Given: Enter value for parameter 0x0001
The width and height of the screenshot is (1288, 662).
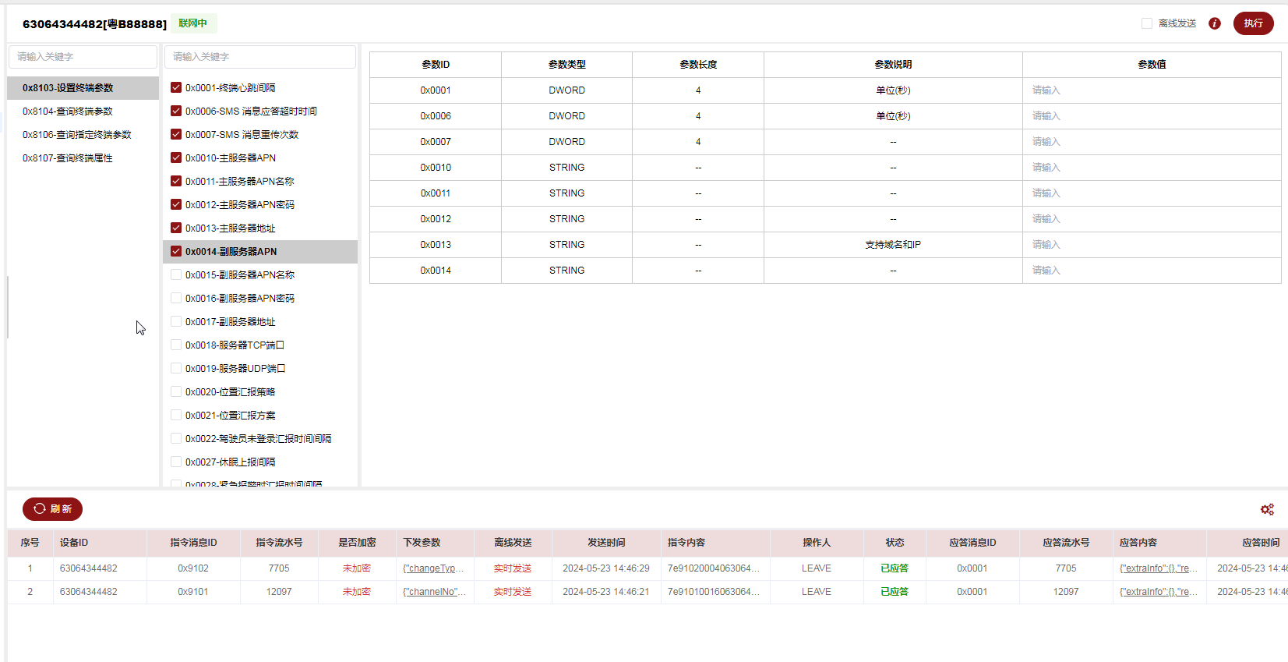Looking at the screenshot, I should (1151, 90).
